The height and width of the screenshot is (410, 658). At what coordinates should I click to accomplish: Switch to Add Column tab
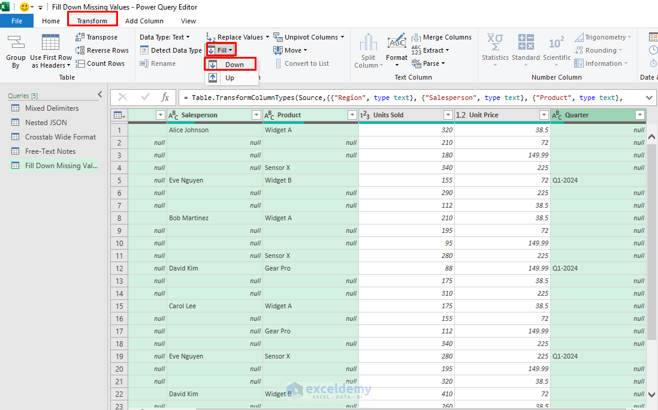[x=144, y=20]
